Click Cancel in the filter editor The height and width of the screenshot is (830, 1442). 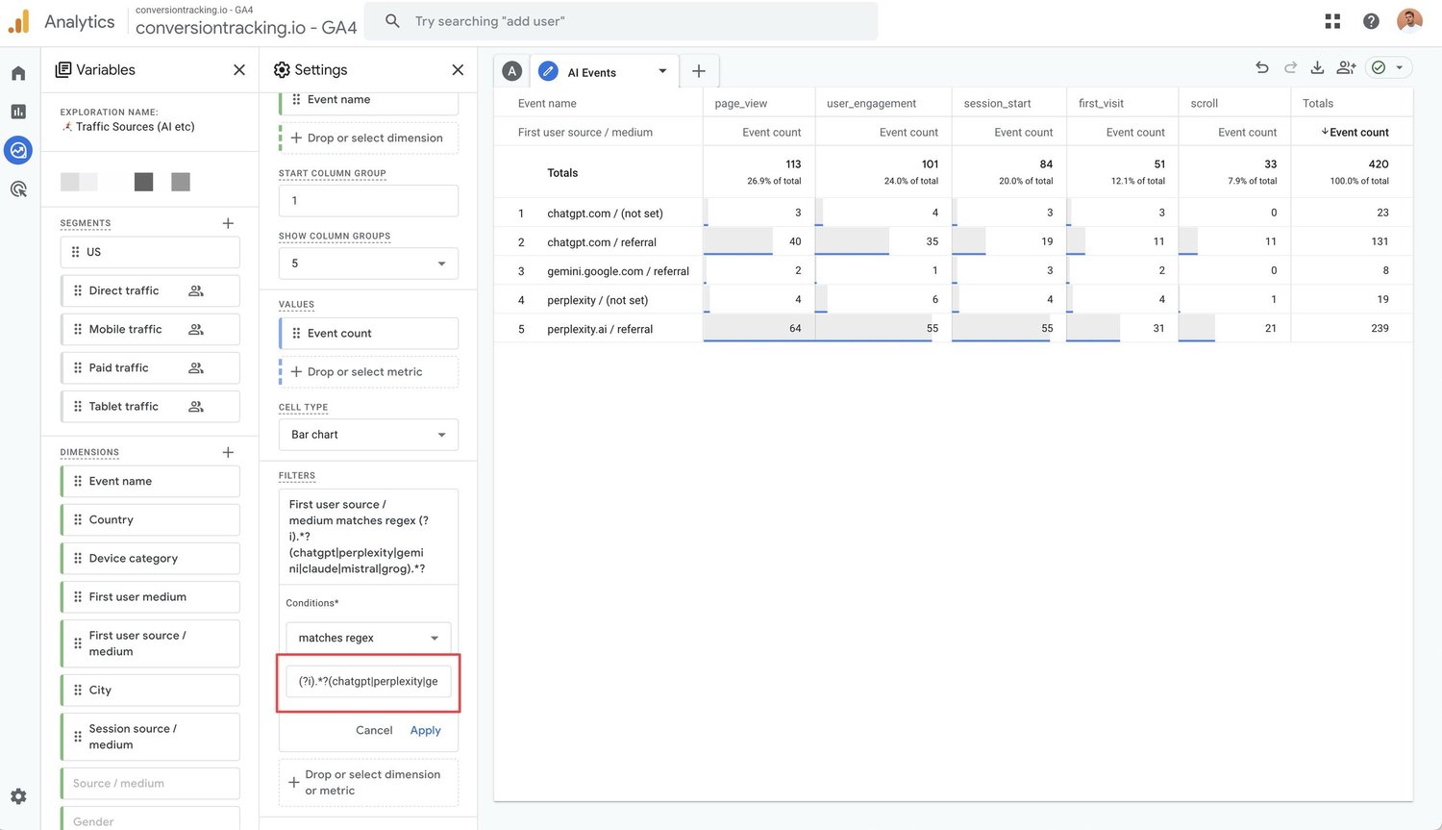pyautogui.click(x=374, y=730)
